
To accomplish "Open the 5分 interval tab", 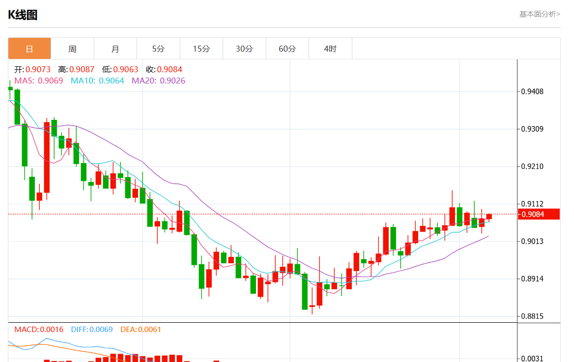I will pyautogui.click(x=159, y=48).
